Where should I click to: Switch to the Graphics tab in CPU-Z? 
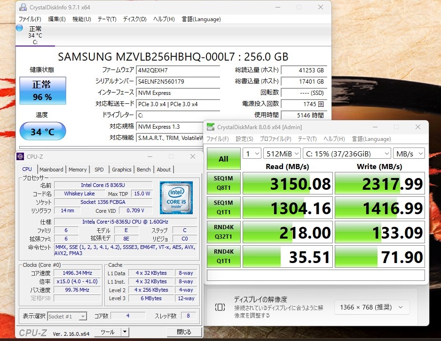[121, 170]
